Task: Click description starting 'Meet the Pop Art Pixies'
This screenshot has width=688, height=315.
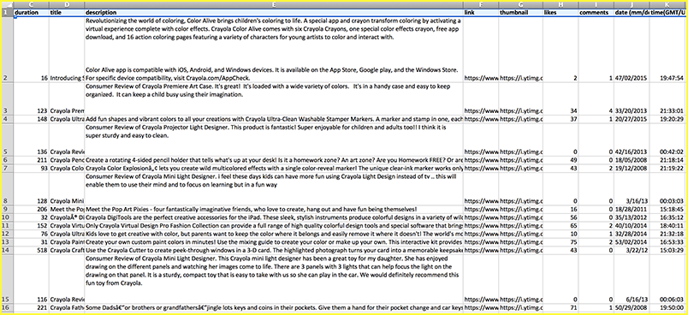Action: click(x=274, y=209)
